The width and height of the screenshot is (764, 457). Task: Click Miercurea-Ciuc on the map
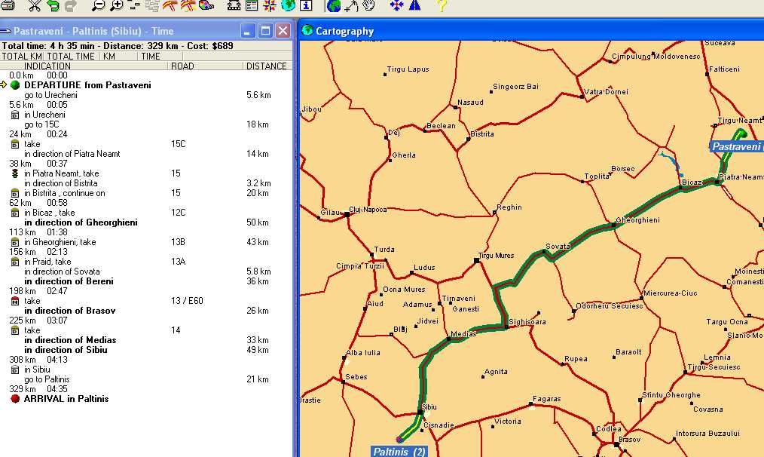click(x=671, y=293)
